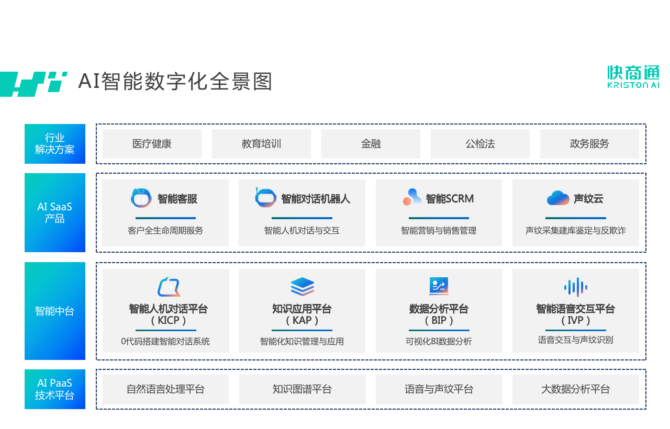Click the 行业解决方案 category label
This screenshot has width=670, height=429.
click(x=55, y=144)
